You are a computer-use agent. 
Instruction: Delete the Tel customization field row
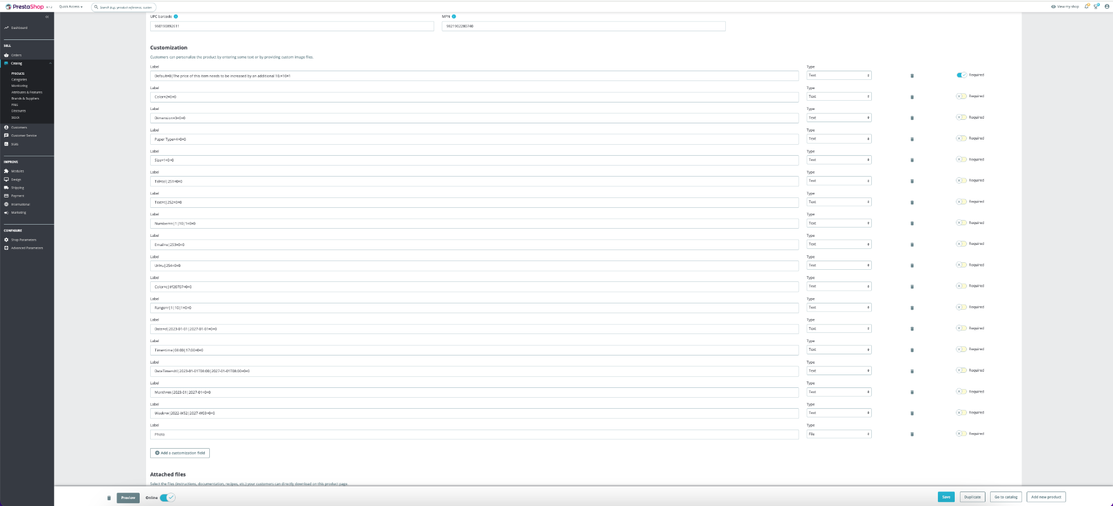coord(912,181)
